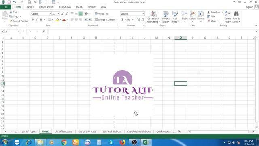The image size is (259, 146).
Task: Open the General number format dropdown
Action: (143, 14)
